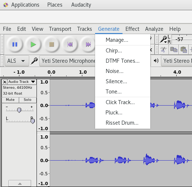Click the playback speaker icon

[x=156, y=60]
